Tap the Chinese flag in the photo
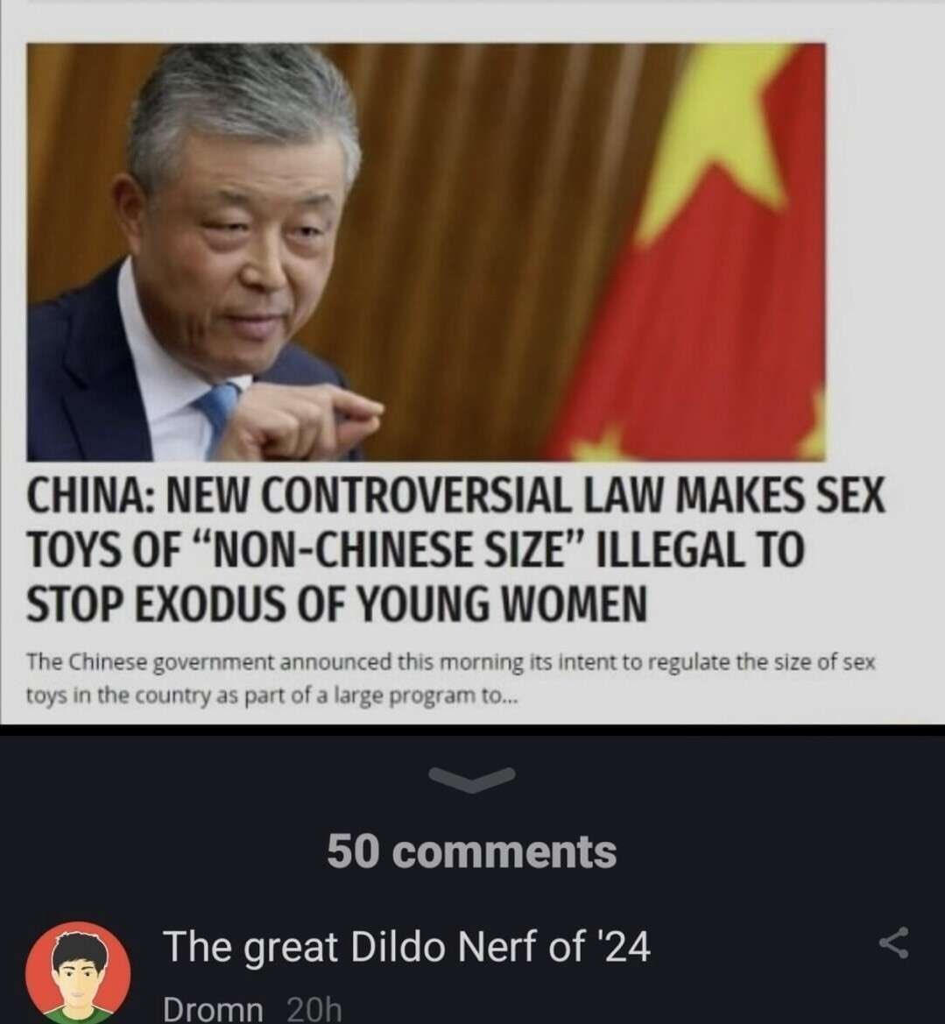The height and width of the screenshot is (1024, 945). 692,252
